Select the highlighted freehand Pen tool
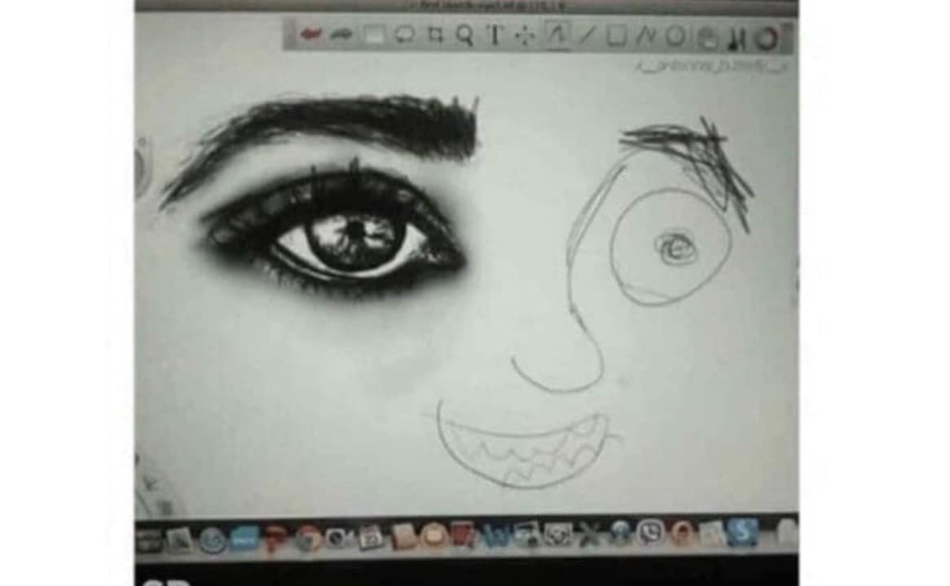950x586 pixels. 557,35
